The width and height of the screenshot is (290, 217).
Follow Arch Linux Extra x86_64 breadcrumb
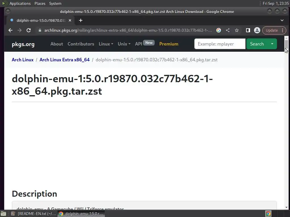click(x=65, y=60)
